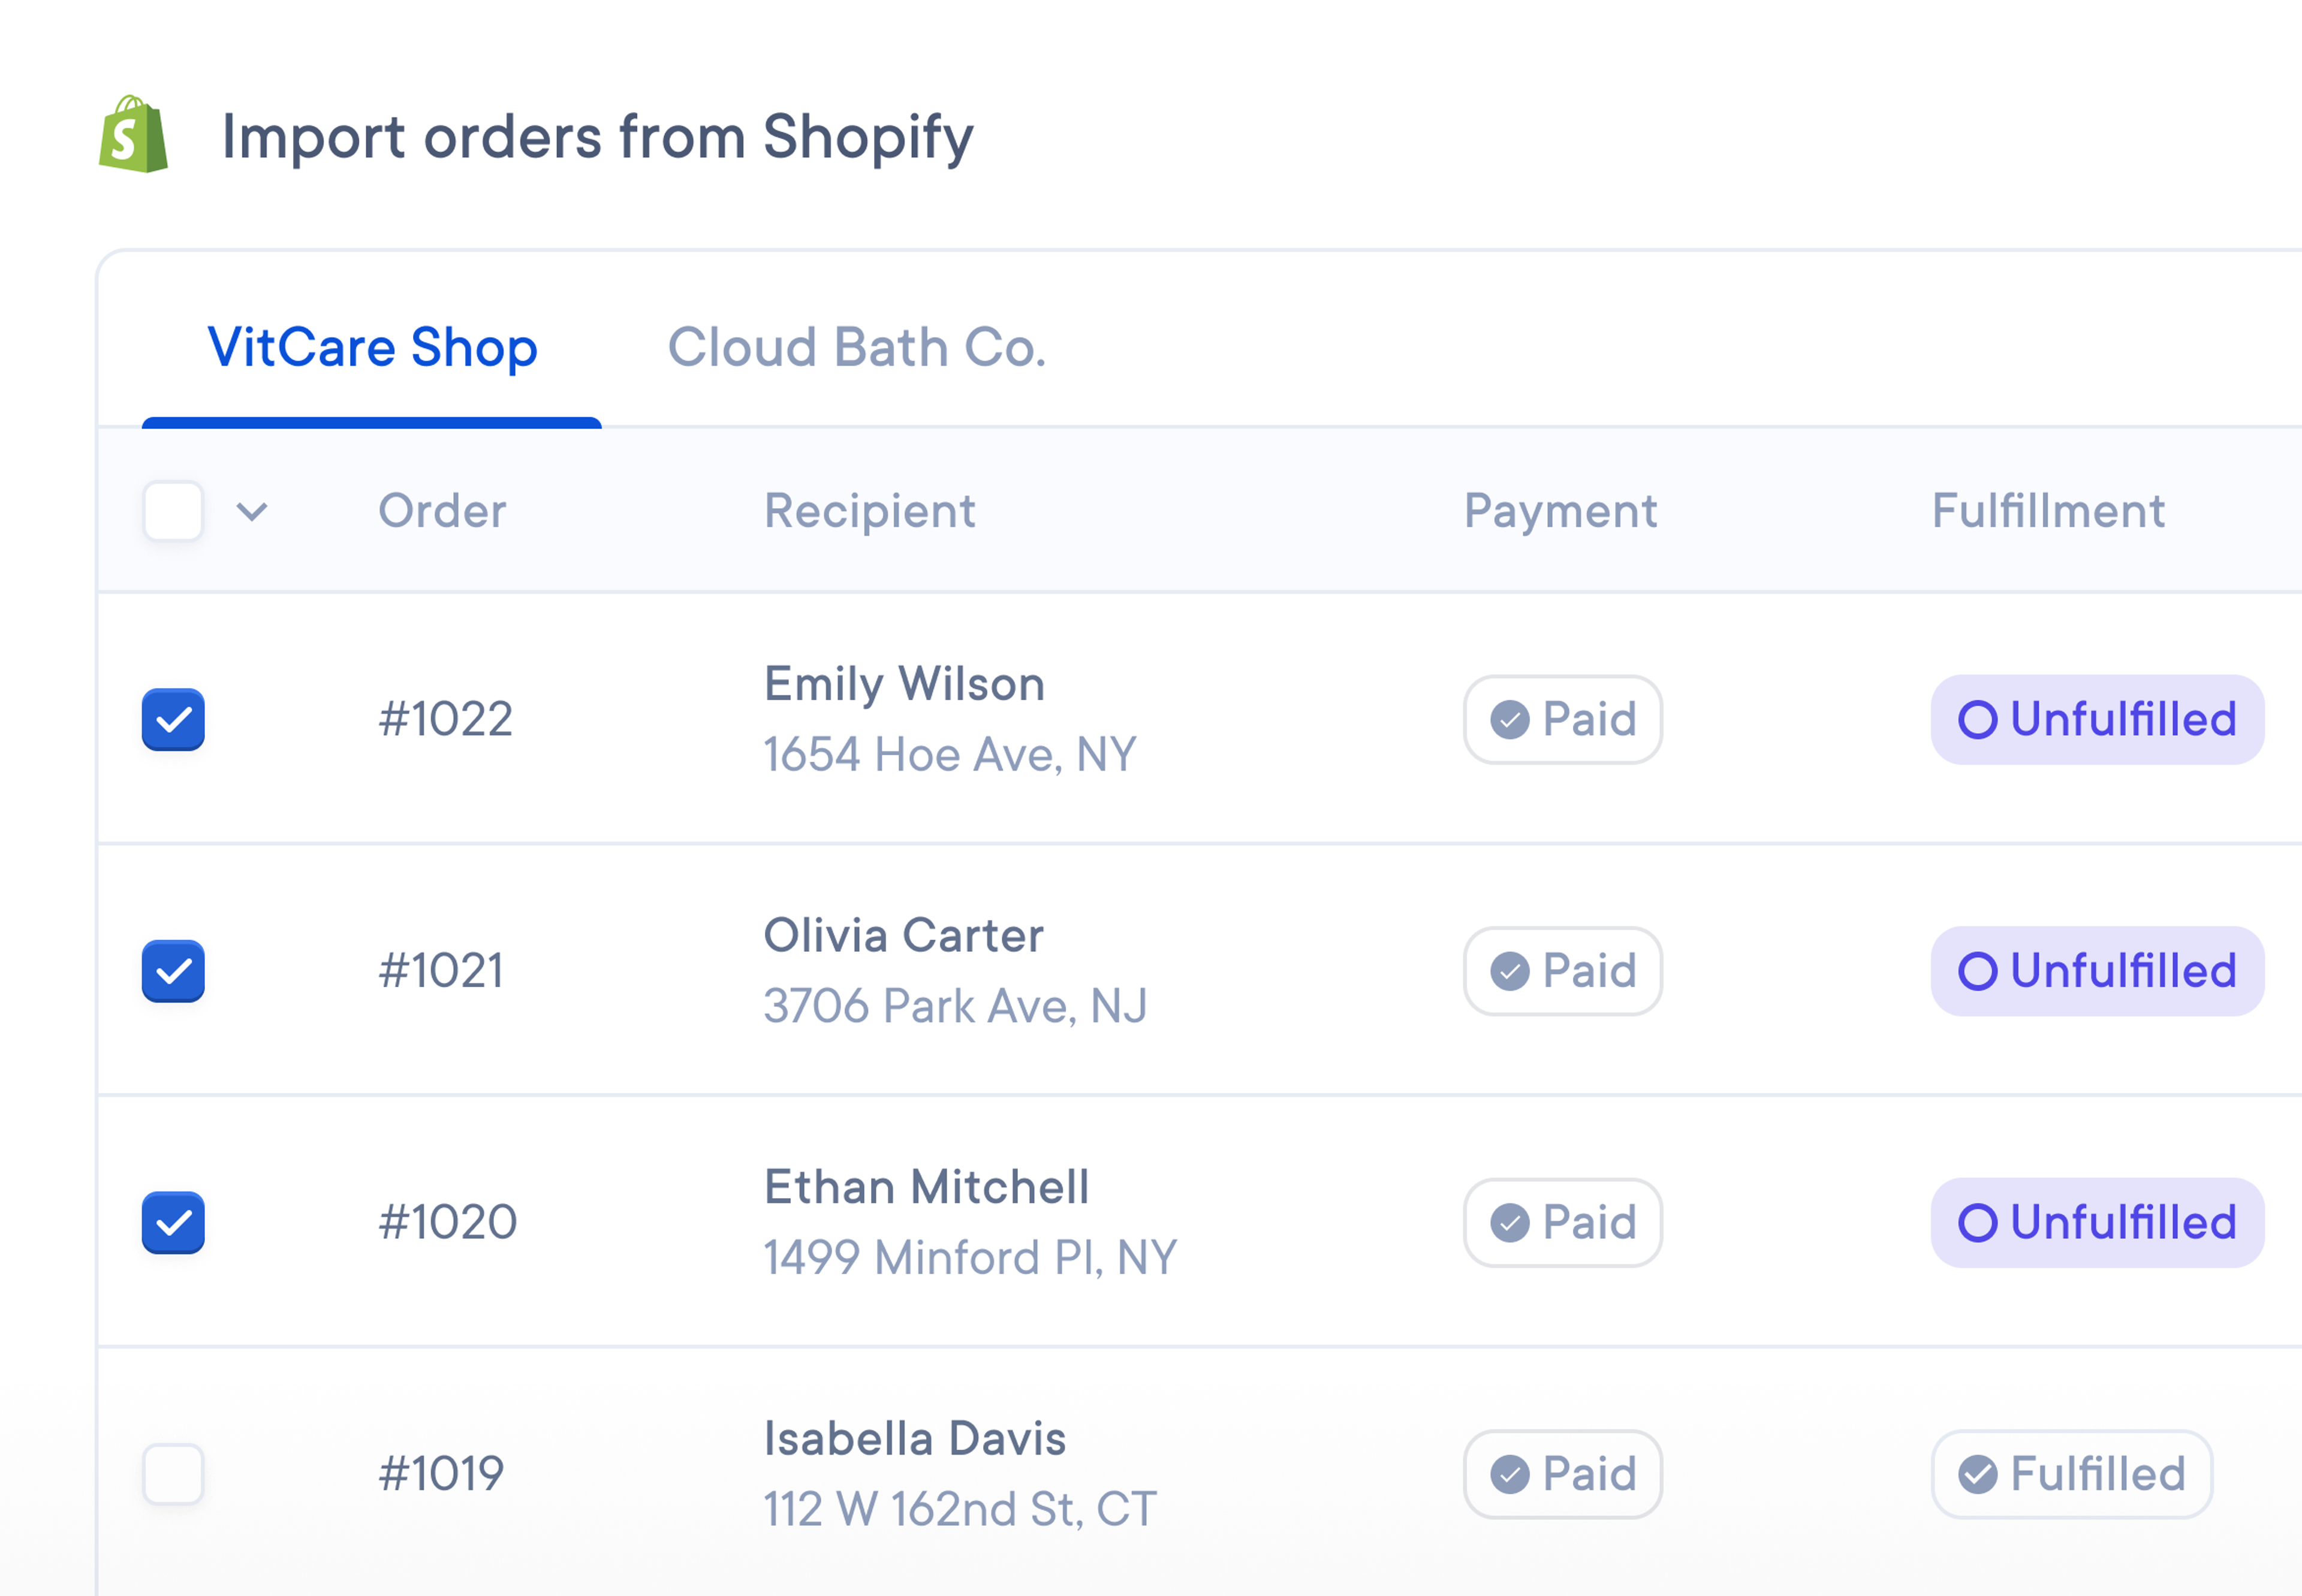Click the Unfulfilled status badge for order #1022
The image size is (2302, 1596).
tap(2096, 719)
